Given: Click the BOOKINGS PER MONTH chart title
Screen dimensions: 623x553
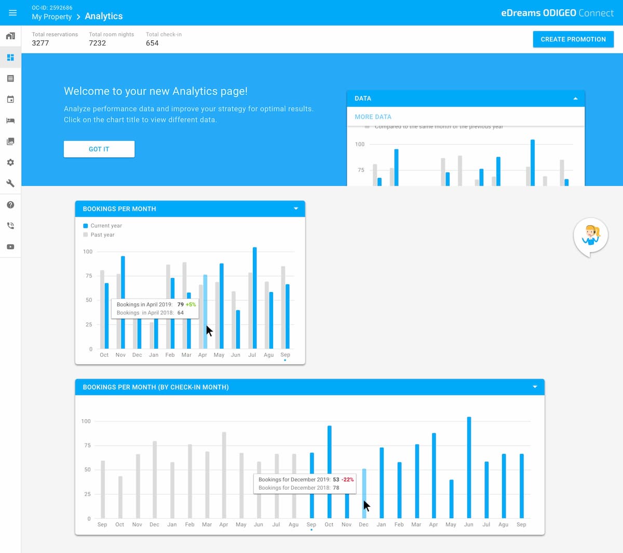Looking at the screenshot, I should (119, 209).
